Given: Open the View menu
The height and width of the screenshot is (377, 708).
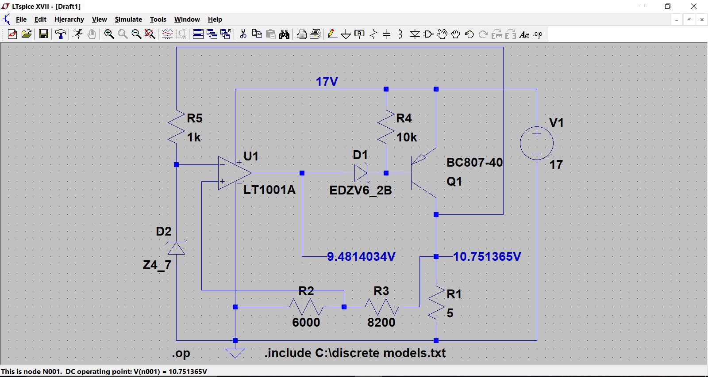Looking at the screenshot, I should (x=99, y=19).
